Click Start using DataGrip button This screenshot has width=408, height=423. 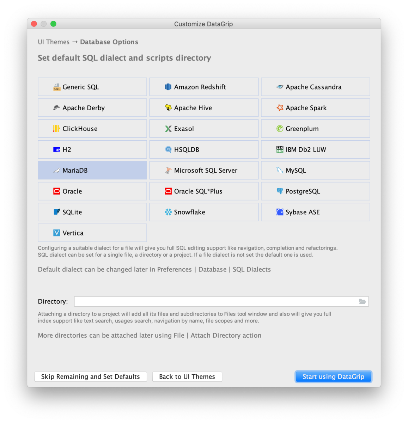coord(333,376)
